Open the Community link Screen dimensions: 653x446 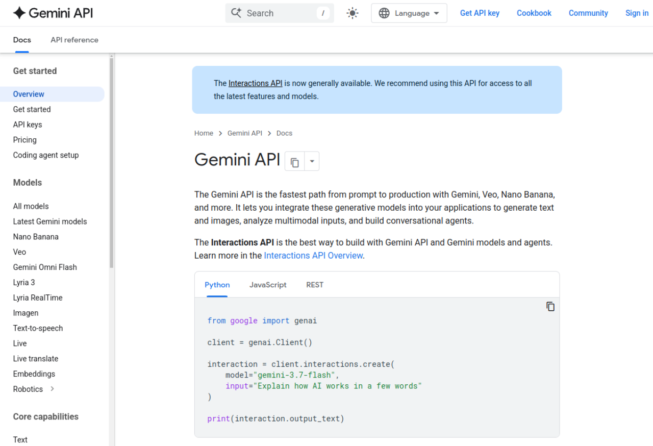(588, 13)
